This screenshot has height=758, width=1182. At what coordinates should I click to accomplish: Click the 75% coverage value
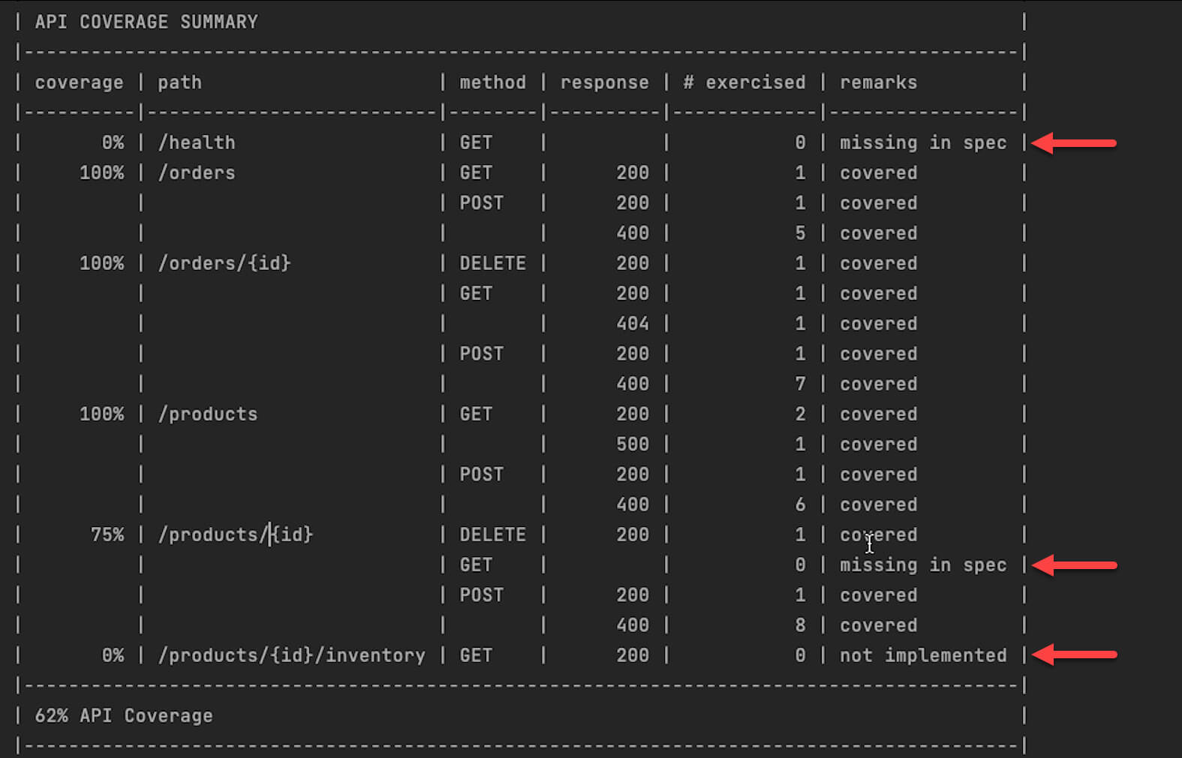107,535
